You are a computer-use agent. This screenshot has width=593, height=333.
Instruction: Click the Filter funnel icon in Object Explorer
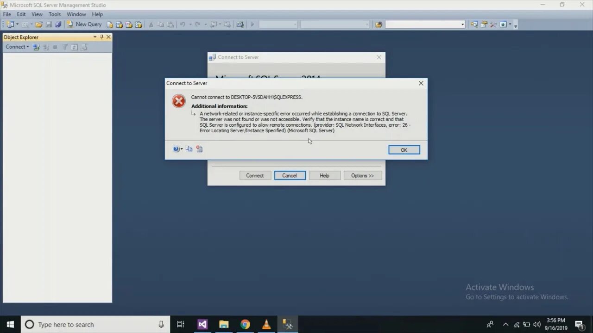point(65,47)
